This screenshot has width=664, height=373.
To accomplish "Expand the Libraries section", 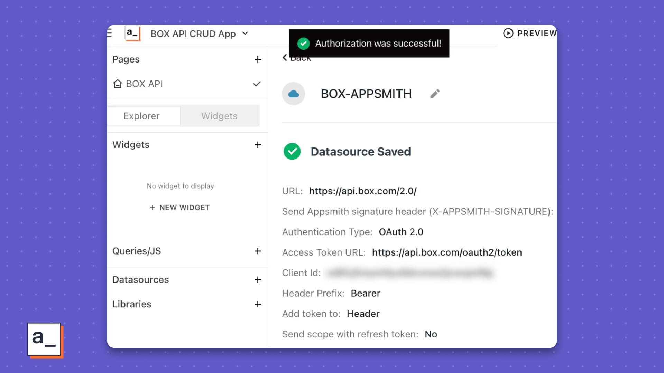I will [132, 304].
